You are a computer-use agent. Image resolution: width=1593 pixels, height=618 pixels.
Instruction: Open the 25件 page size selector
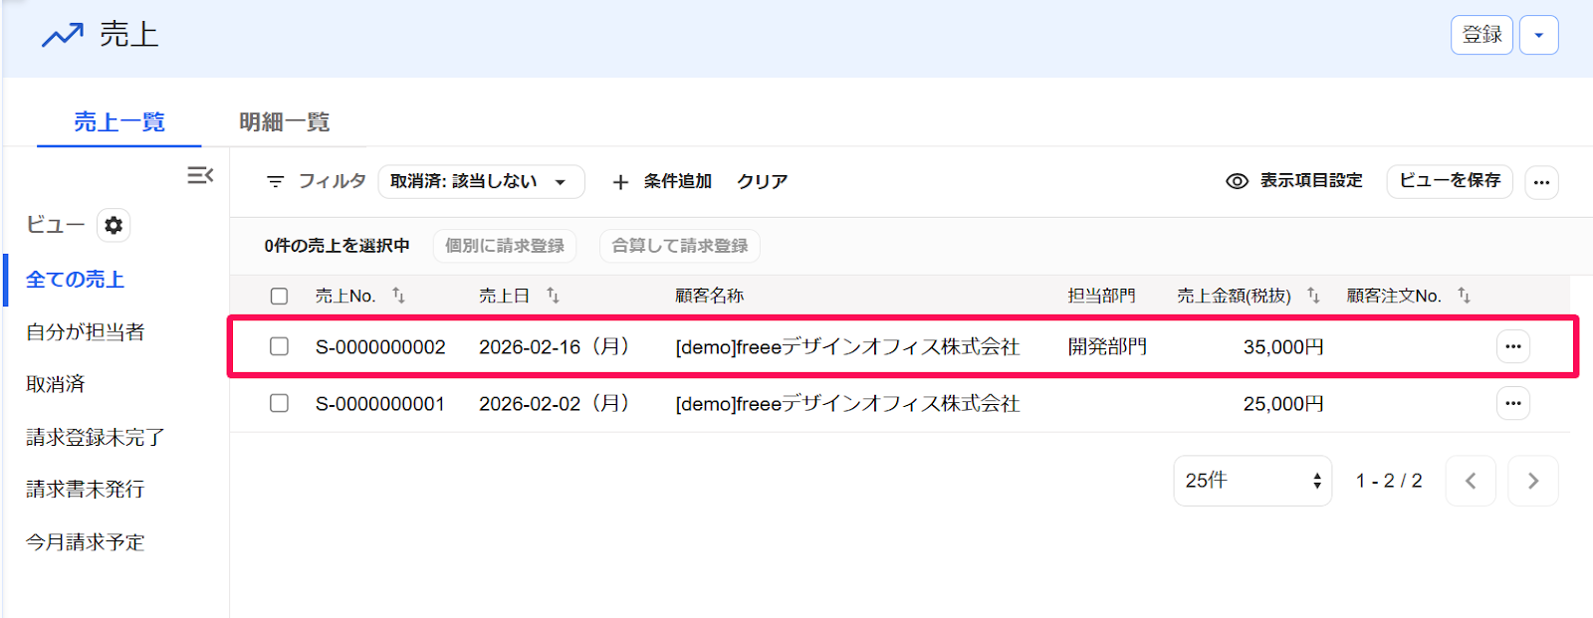point(1252,481)
